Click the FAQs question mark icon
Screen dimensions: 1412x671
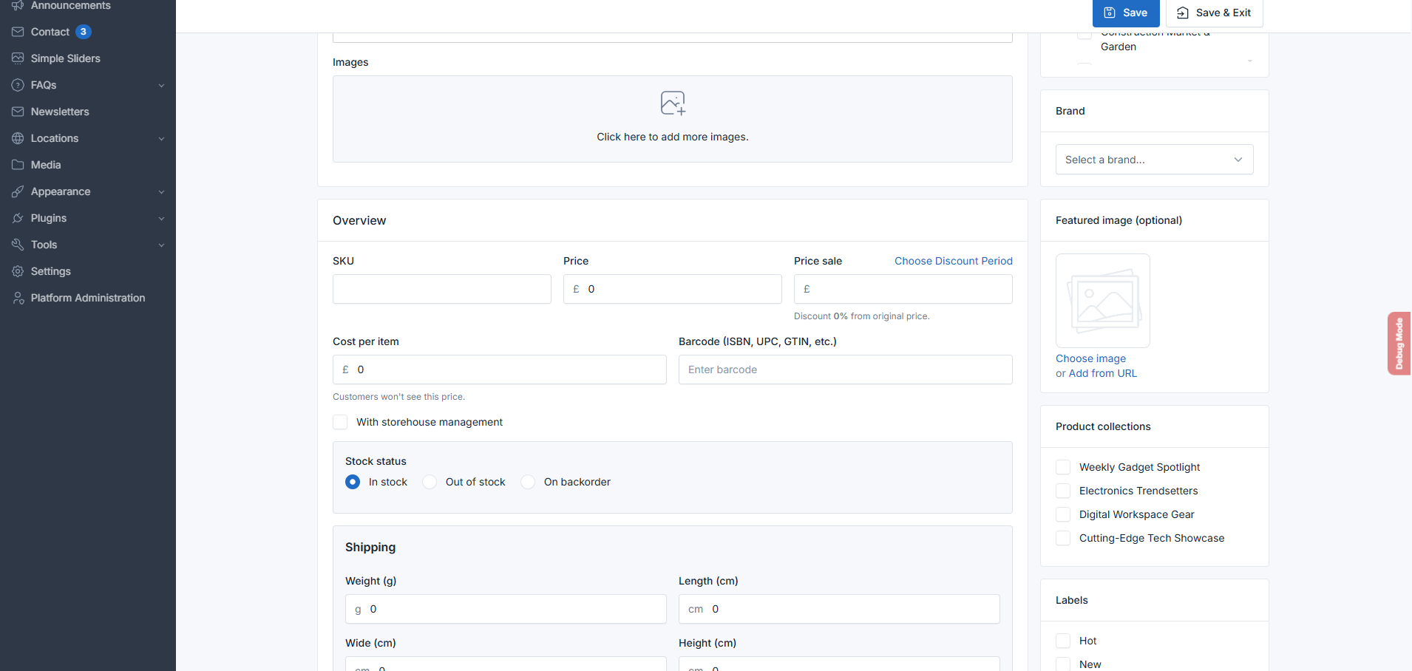pos(18,85)
